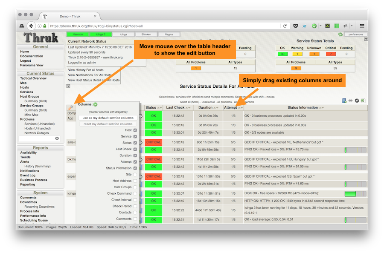Click the collapse icon under preferences
Image resolution: width=384 pixels, height=253 pixels.
pyautogui.click(x=366, y=39)
